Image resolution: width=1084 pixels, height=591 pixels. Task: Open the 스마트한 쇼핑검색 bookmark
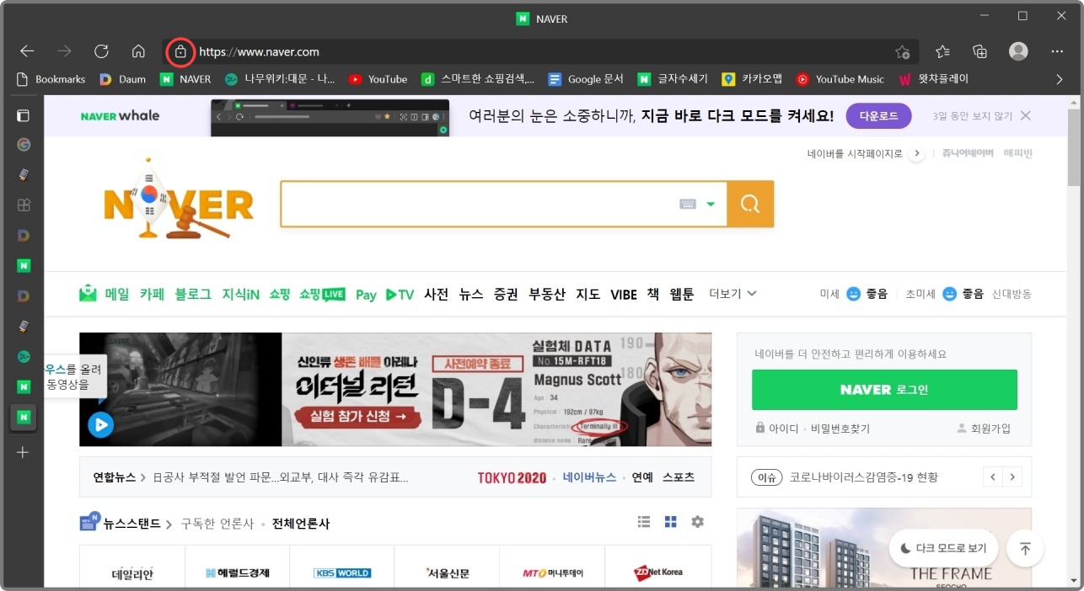(x=478, y=79)
